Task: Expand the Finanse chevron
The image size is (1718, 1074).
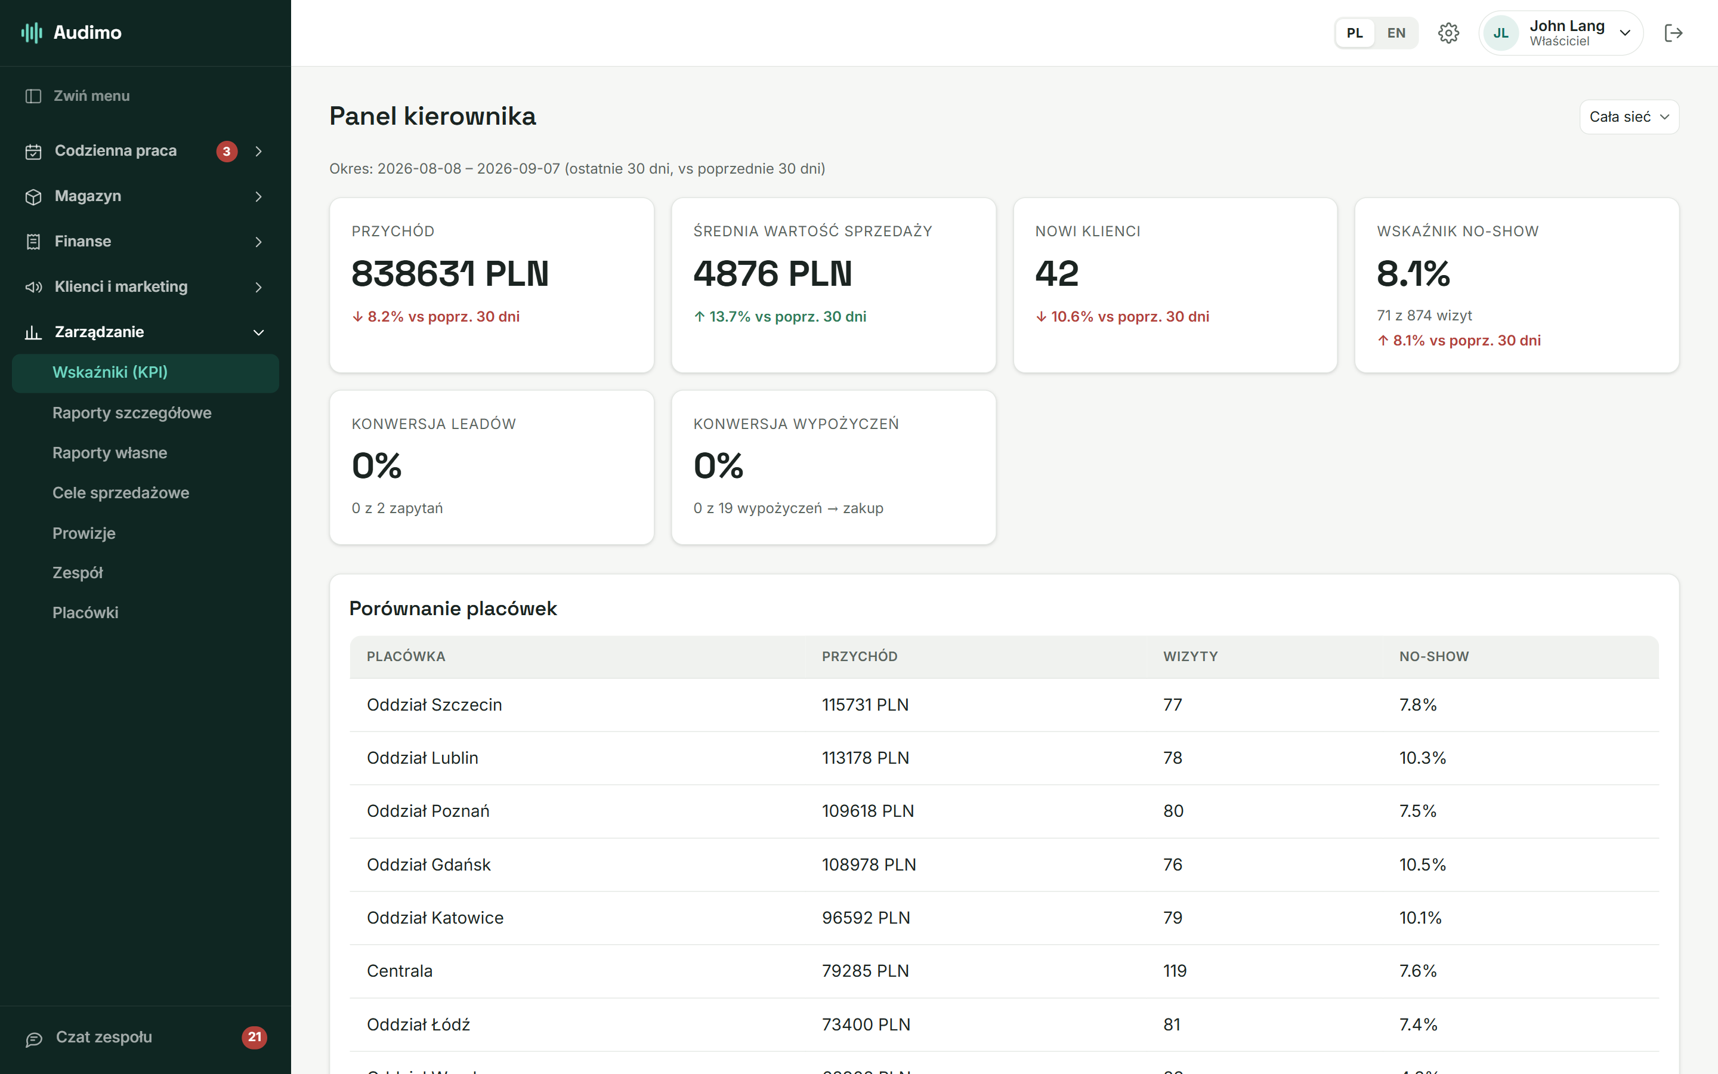Action: [258, 242]
